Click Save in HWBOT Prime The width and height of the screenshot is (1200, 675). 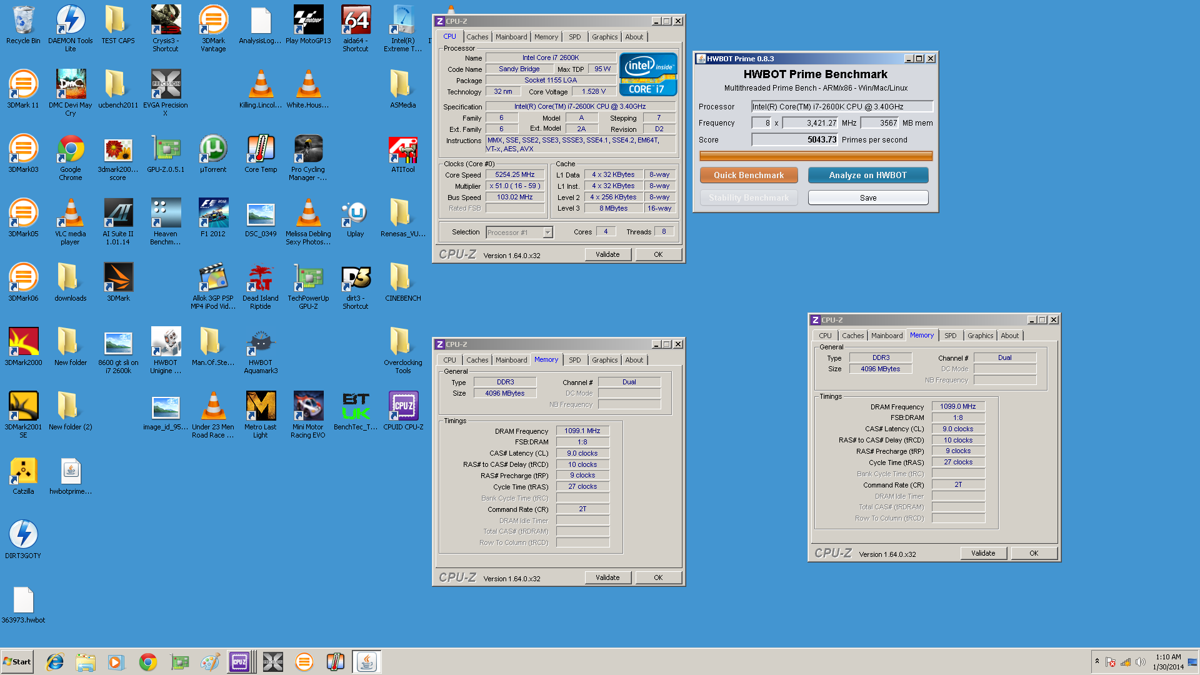(x=867, y=197)
